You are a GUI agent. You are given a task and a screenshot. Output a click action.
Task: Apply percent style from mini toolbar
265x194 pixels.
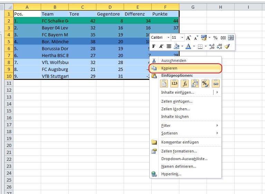tap(215, 38)
